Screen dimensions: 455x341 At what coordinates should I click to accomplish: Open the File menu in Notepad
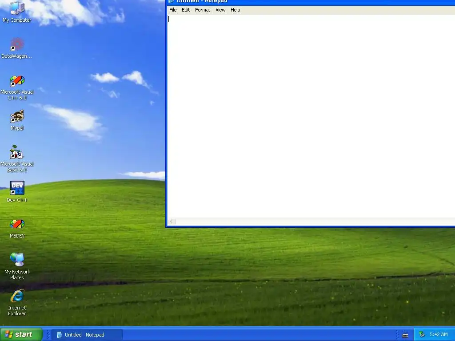click(173, 10)
